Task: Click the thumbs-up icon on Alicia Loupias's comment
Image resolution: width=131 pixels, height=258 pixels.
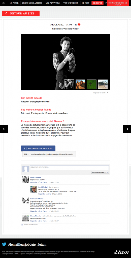Action: click(x=40, y=182)
